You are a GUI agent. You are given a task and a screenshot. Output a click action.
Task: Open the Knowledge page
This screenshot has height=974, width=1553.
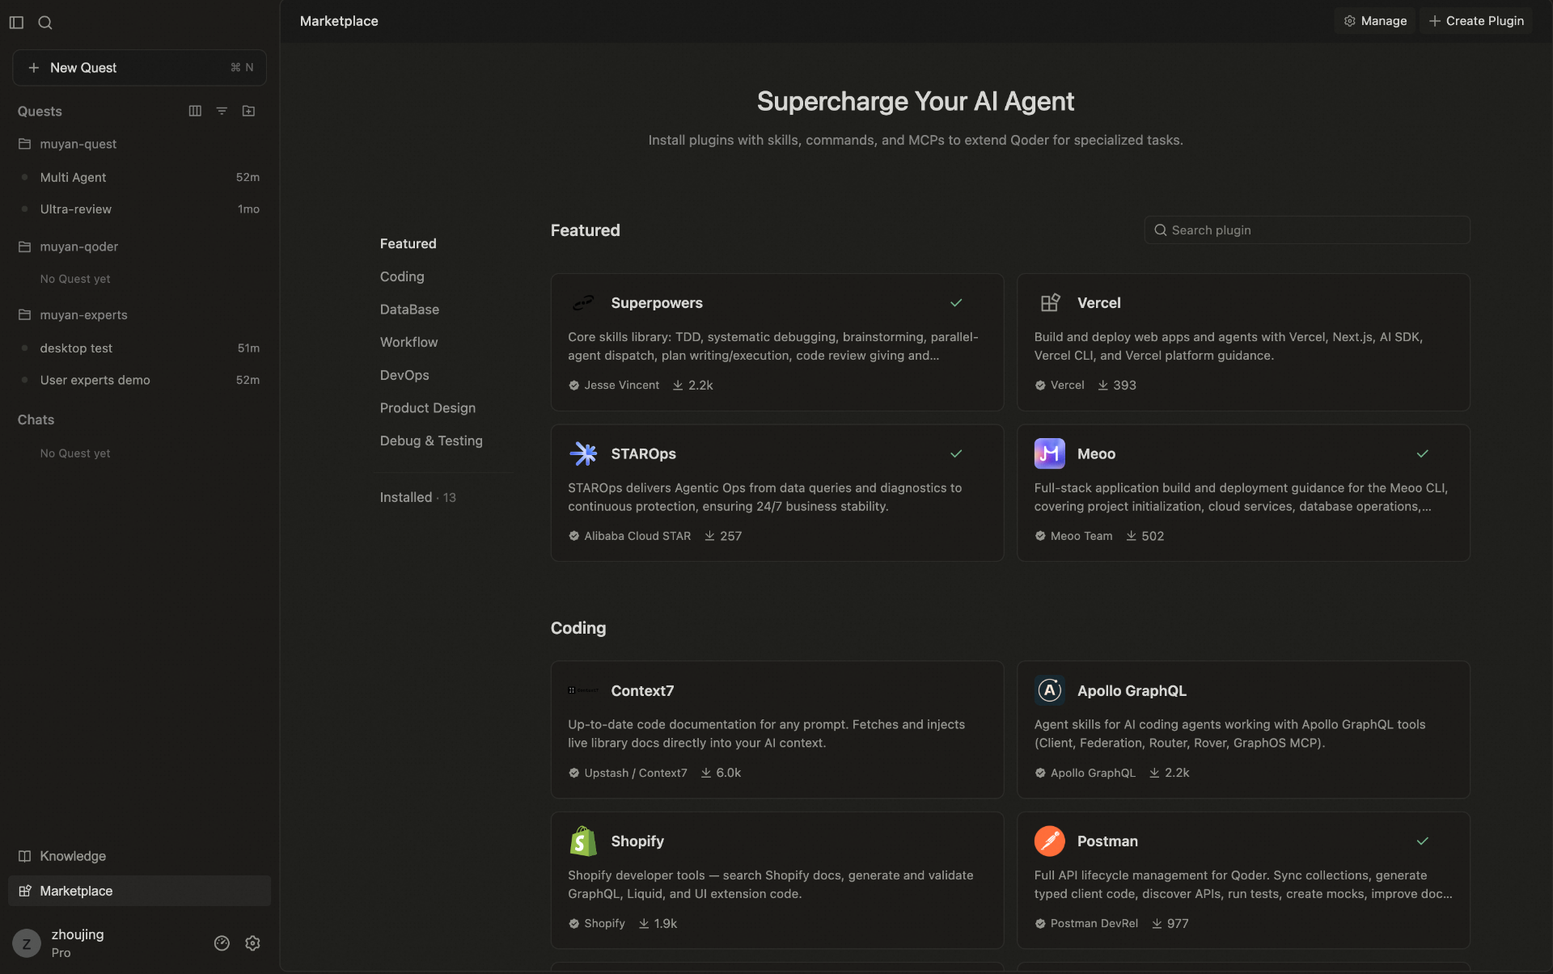click(139, 856)
